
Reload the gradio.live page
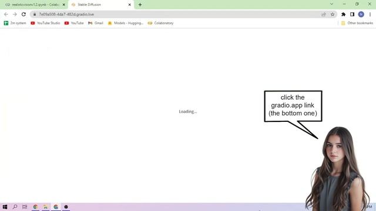pyautogui.click(x=23, y=14)
